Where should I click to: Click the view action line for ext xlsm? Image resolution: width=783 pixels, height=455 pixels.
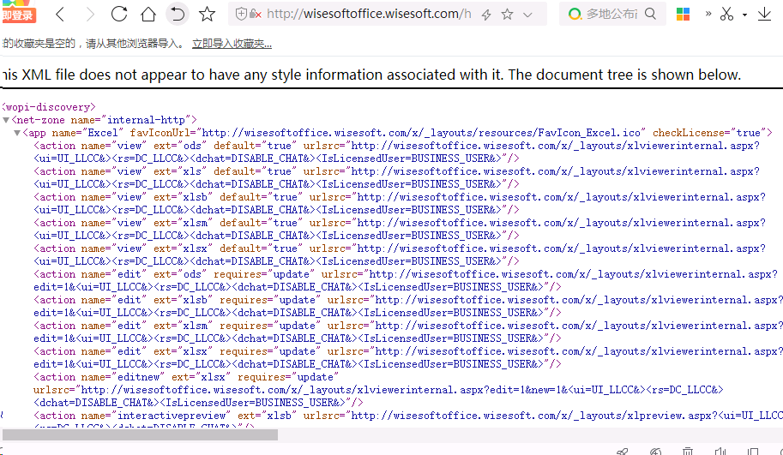click(x=400, y=223)
